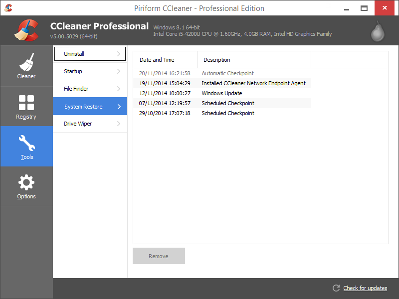
Task: Expand Drive Wiper using its chevron arrow
Action: coord(120,124)
